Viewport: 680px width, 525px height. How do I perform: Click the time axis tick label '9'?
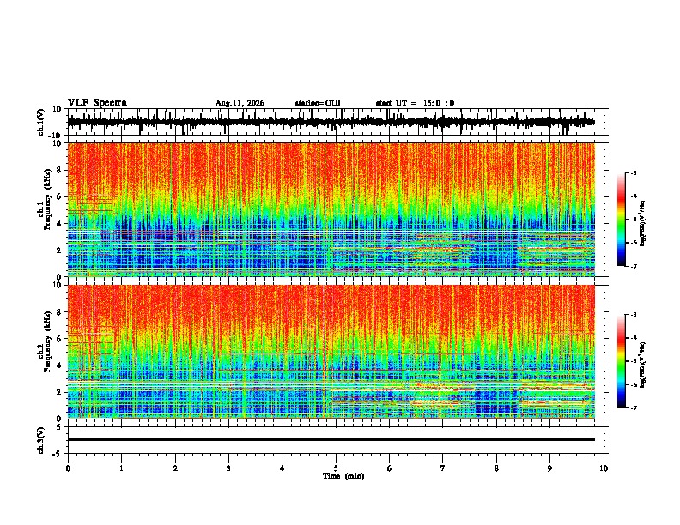[x=549, y=468]
